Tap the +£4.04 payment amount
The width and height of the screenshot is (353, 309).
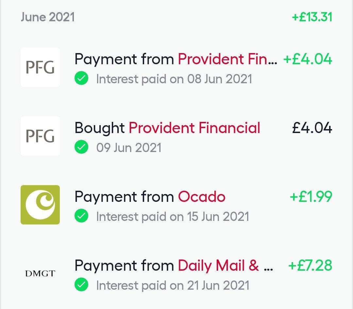pyautogui.click(x=308, y=59)
